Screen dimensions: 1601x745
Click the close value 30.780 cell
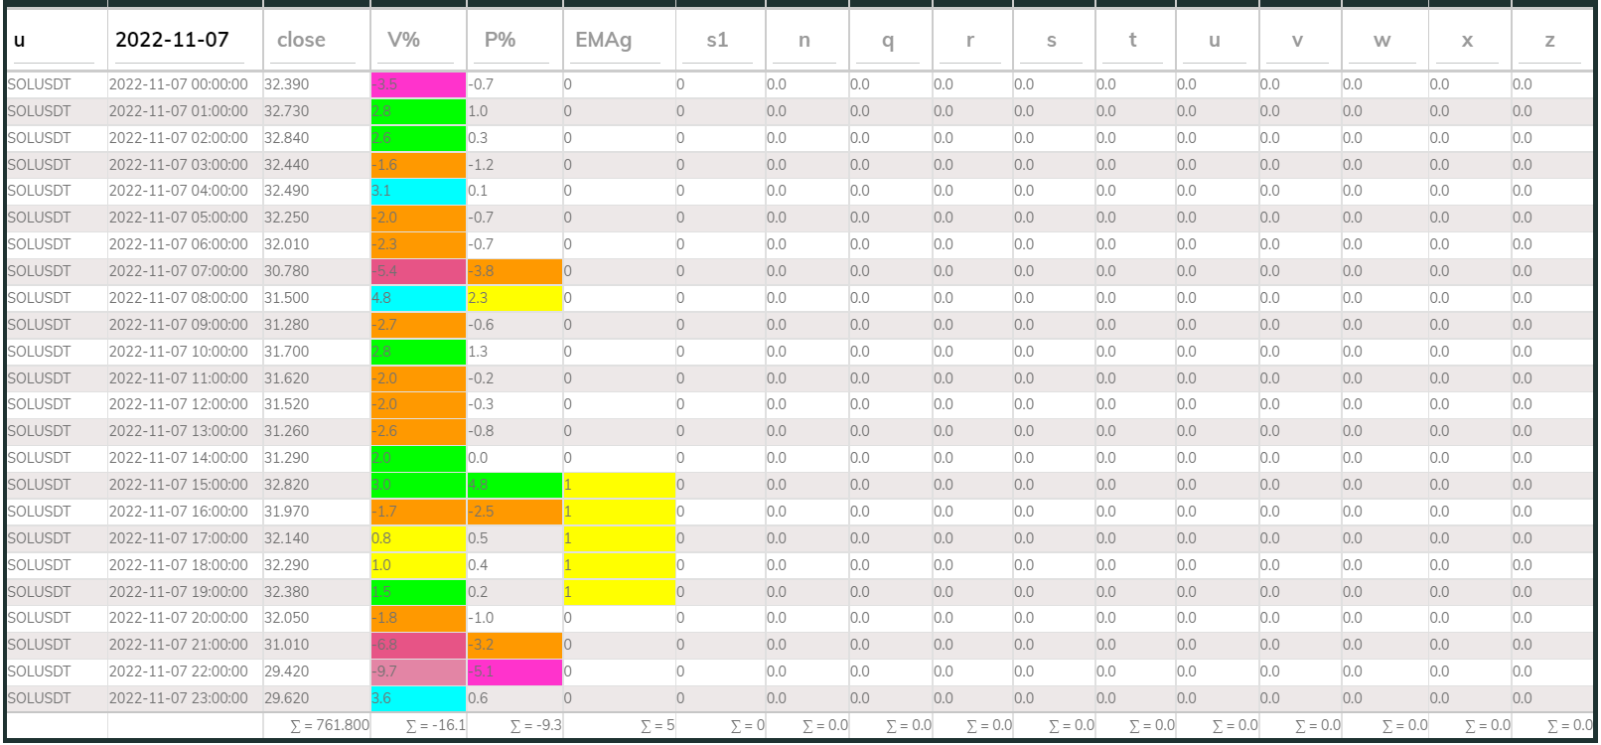click(287, 271)
